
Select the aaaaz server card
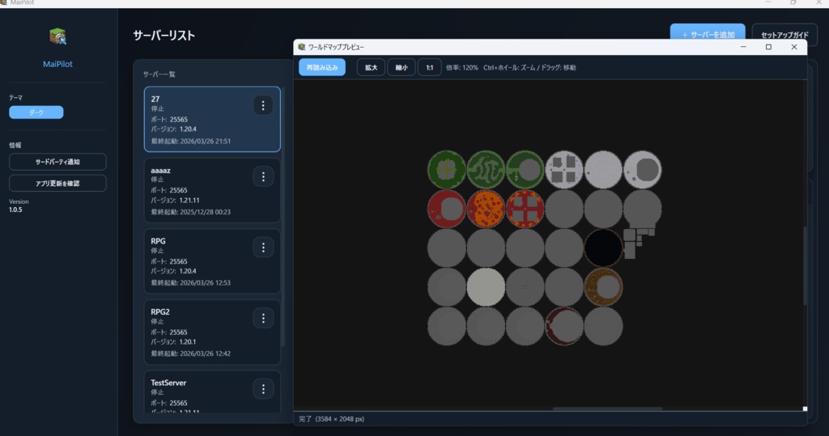coord(212,190)
